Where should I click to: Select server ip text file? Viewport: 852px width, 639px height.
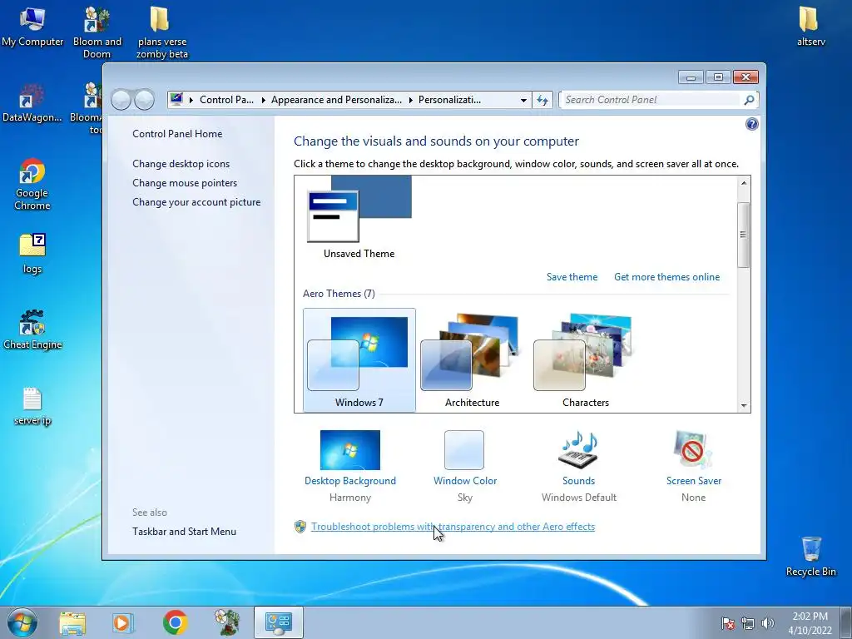tap(32, 405)
